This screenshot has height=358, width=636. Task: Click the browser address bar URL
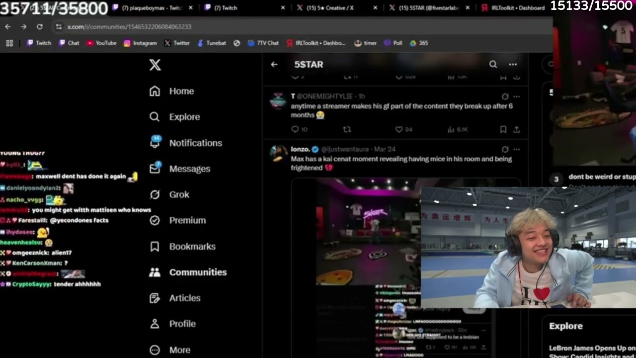coord(129,26)
